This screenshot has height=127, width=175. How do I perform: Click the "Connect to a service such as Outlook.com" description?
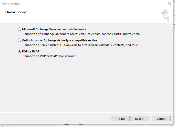[80, 45]
